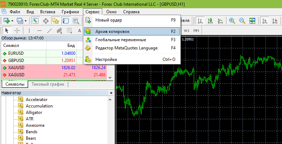The image size is (282, 144).
Task: Click the Бид column header
Action: point(61,45)
